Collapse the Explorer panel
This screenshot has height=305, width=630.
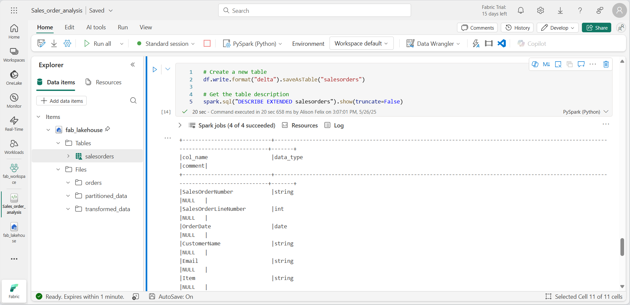click(x=132, y=65)
